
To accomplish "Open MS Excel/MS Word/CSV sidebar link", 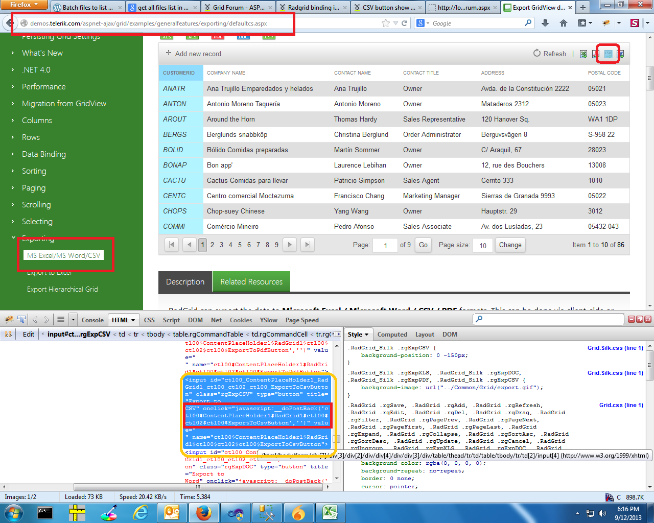I will (64, 255).
